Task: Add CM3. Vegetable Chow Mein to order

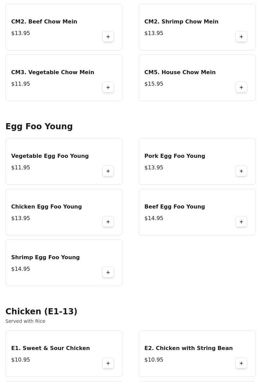Action: (x=108, y=87)
